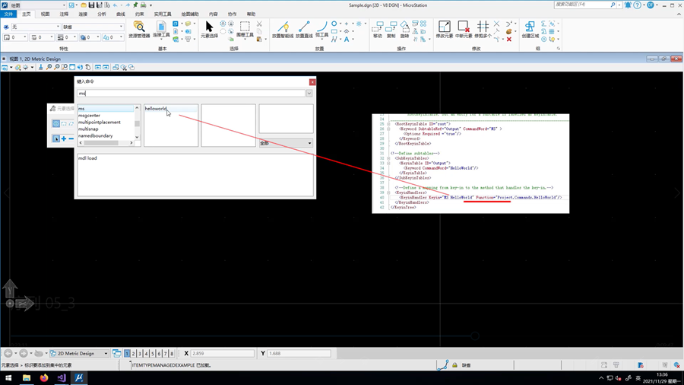The width and height of the screenshot is (684, 385).
Task: Select the 修改元素 modify element tool
Action: coord(444,29)
